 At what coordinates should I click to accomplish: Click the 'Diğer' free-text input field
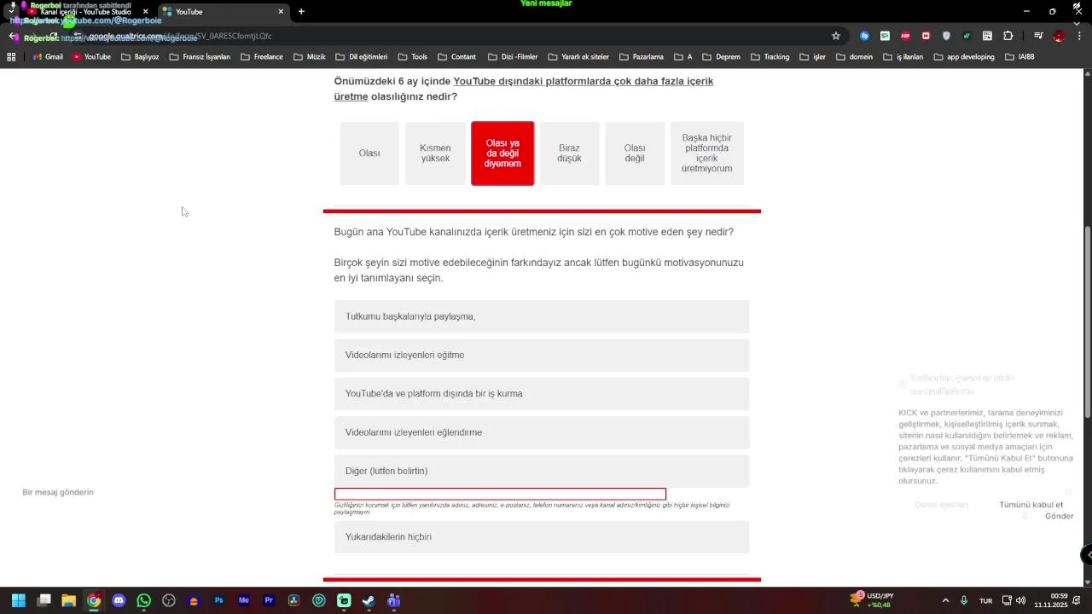(500, 494)
